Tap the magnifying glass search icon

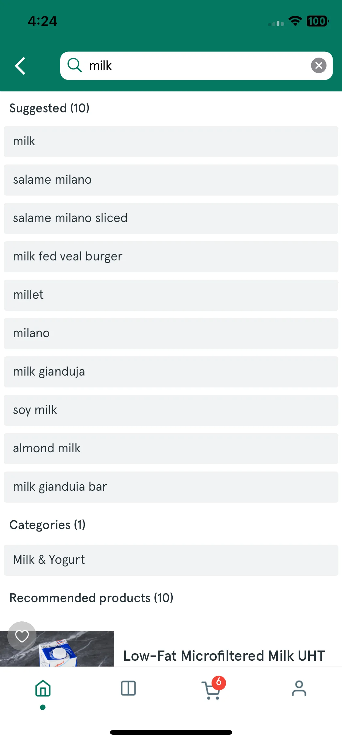[x=74, y=65]
